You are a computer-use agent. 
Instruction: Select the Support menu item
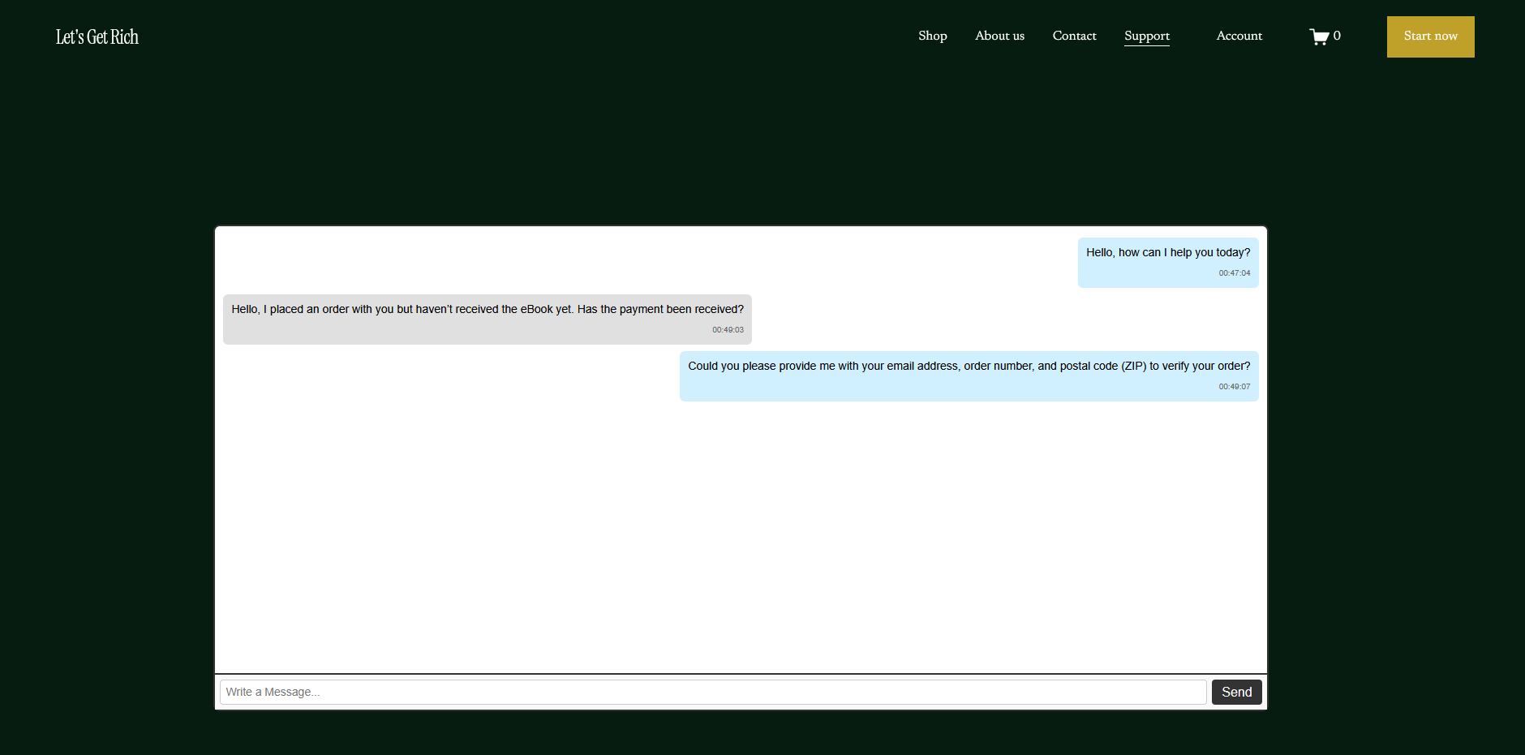tap(1147, 36)
